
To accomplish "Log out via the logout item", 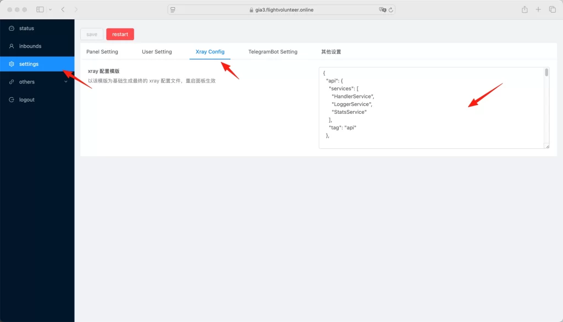I will [x=37, y=100].
